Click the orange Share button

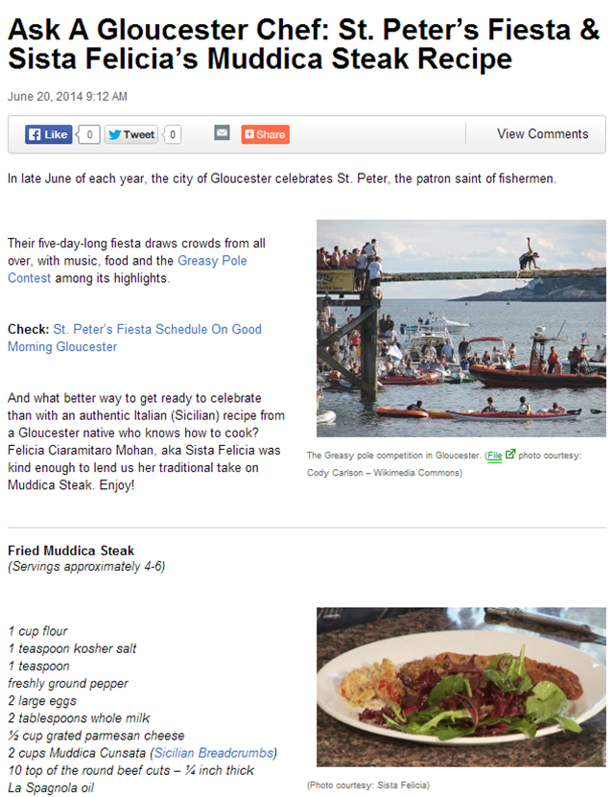(265, 134)
